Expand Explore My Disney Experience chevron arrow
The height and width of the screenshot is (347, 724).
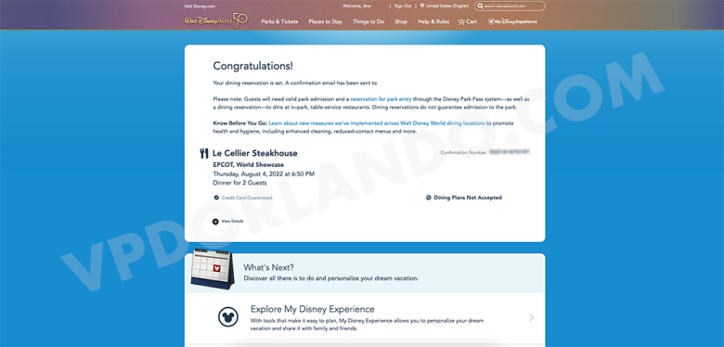point(532,317)
